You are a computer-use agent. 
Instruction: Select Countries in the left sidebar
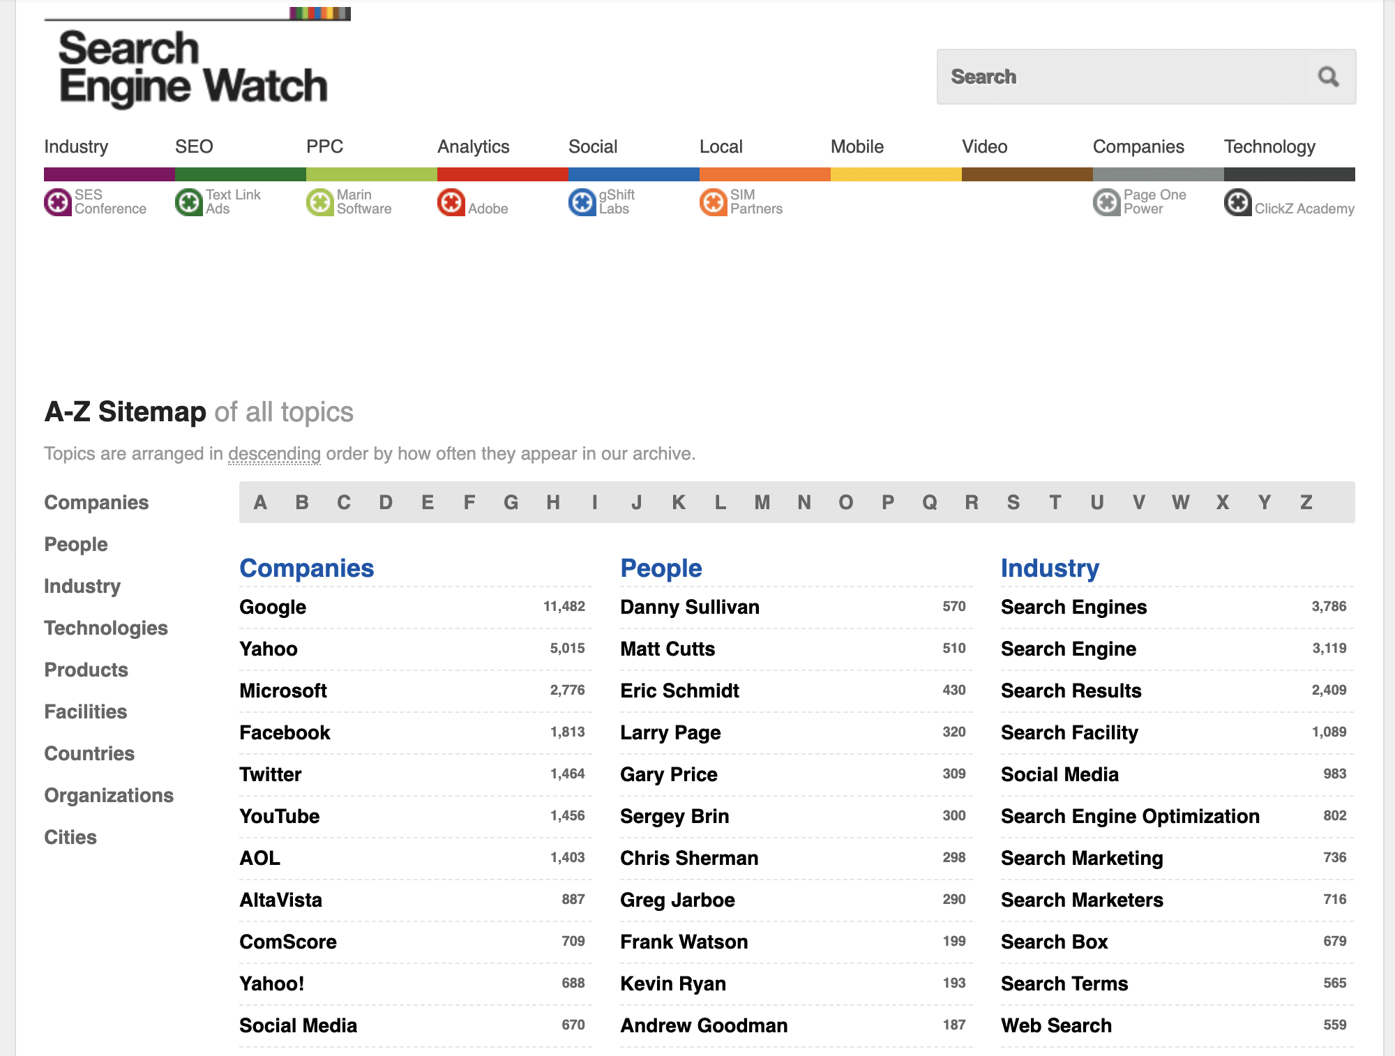coord(89,753)
